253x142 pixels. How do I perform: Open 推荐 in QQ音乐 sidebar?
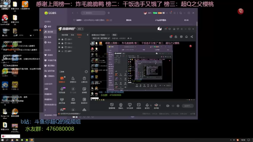pyautogui.click(x=48, y=27)
